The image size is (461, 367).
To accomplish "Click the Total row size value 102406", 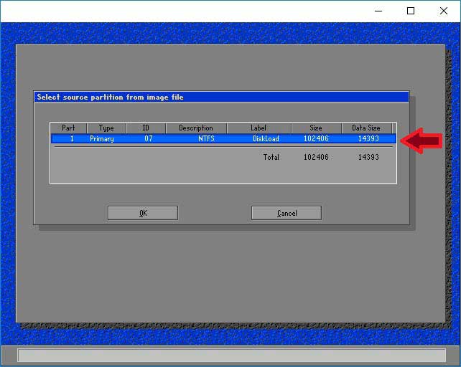I will [x=316, y=157].
